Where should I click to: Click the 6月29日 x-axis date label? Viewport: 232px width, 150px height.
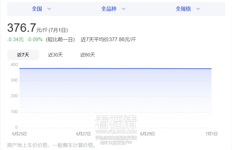[x=147, y=134]
